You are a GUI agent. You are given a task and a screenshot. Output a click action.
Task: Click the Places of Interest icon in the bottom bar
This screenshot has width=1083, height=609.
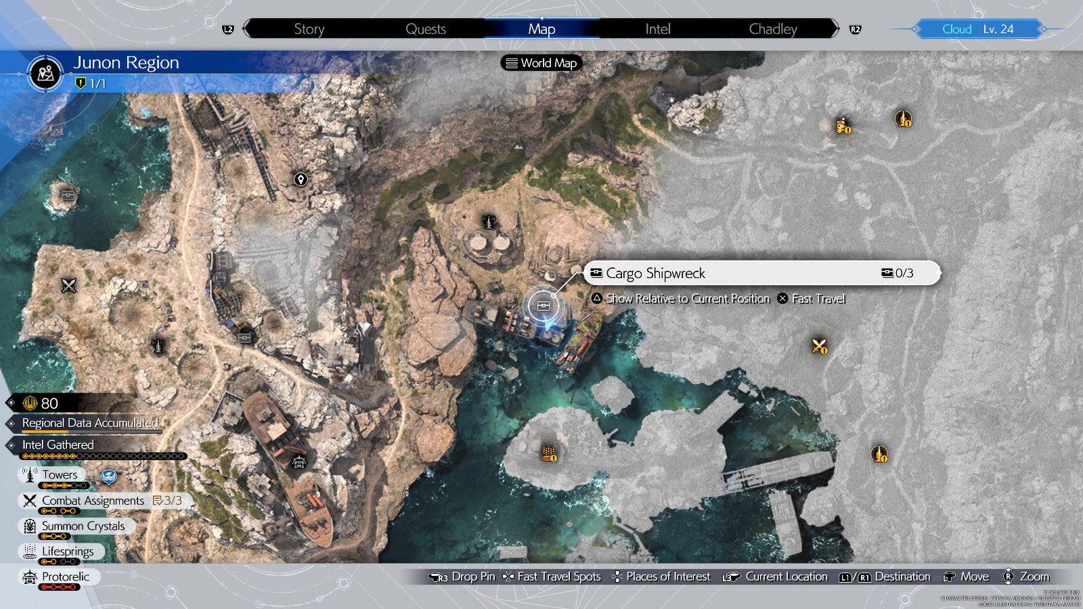click(x=617, y=577)
